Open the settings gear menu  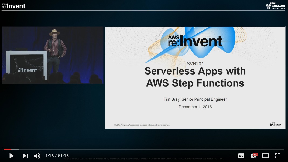click(x=253, y=156)
